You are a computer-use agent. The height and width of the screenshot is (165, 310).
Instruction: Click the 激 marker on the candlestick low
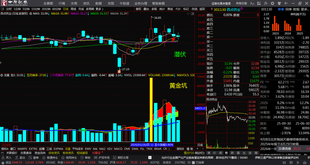(119, 71)
